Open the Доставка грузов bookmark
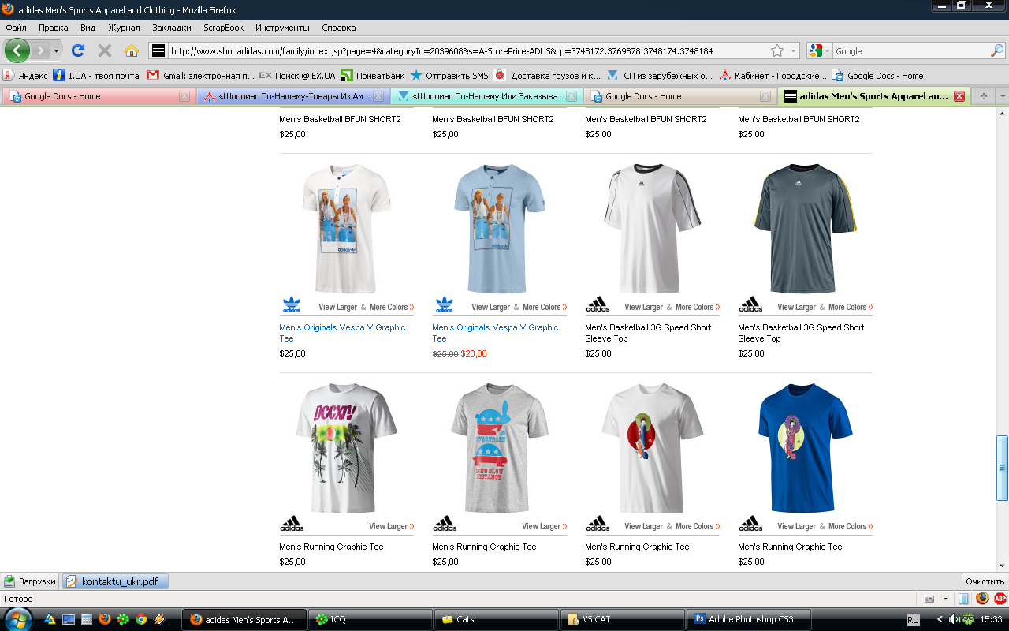The width and height of the screenshot is (1009, 631). (x=548, y=76)
